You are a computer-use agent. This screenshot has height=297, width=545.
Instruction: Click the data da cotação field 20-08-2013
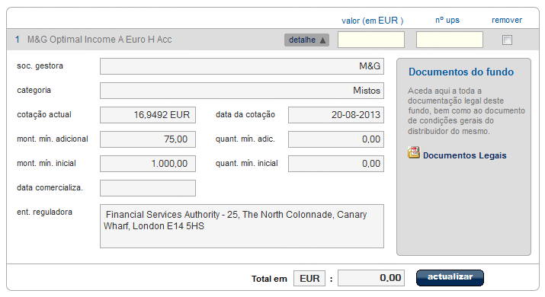click(x=336, y=115)
